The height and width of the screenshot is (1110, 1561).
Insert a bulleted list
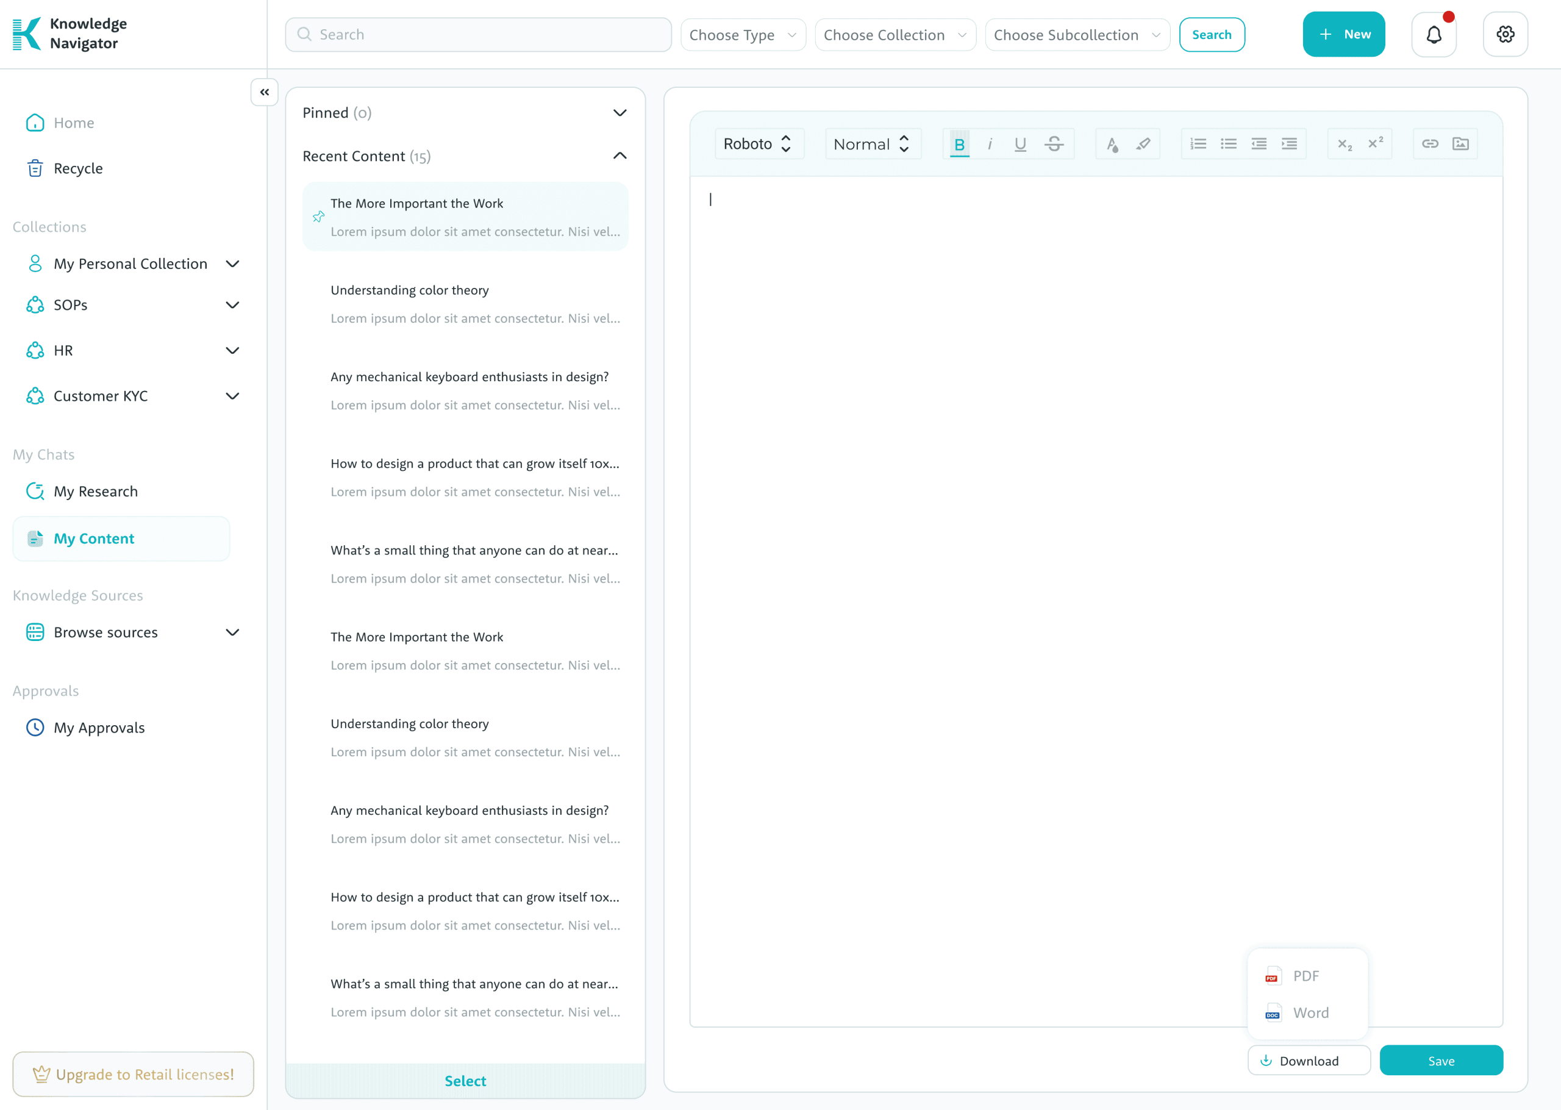click(1228, 144)
